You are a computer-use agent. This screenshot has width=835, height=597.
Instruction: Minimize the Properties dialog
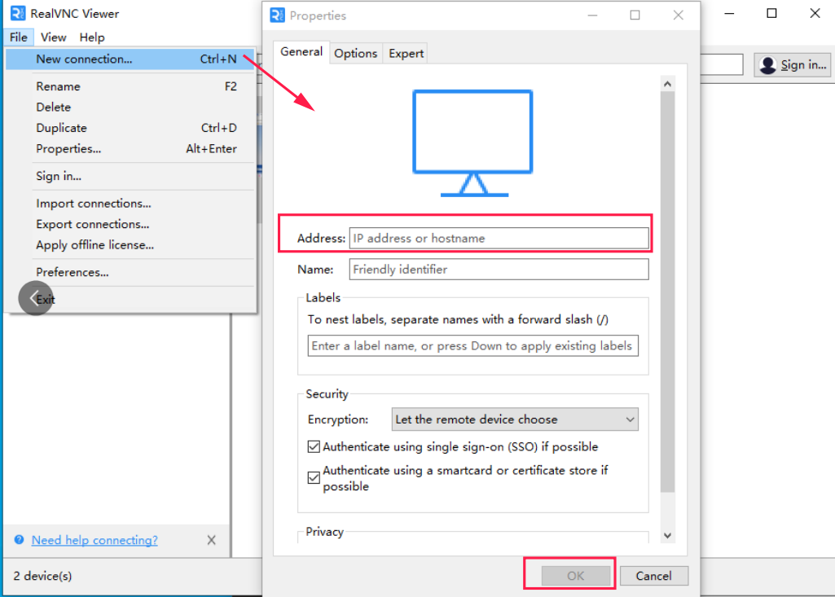(x=592, y=15)
